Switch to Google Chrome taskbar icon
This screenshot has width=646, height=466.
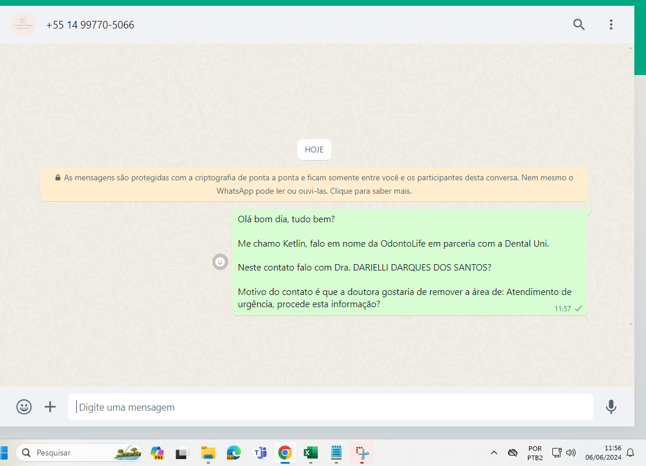(x=285, y=453)
